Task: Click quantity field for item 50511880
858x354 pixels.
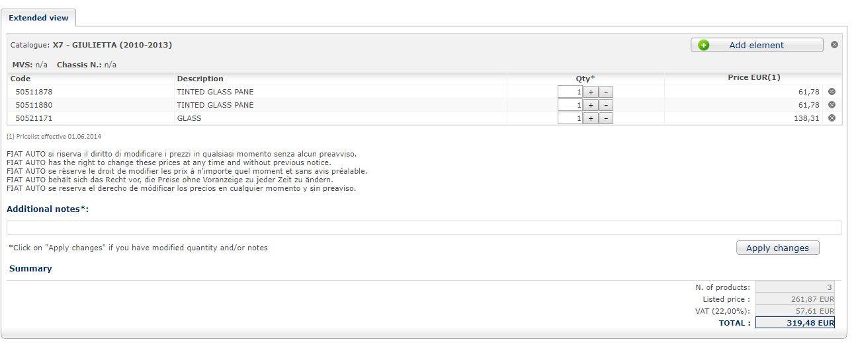Action: (570, 105)
